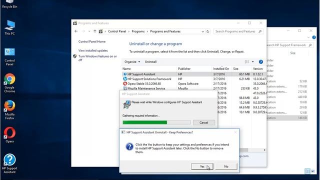320x180 pixels.
Task: Minimize the Programs and Features window
Action: tap(238, 23)
